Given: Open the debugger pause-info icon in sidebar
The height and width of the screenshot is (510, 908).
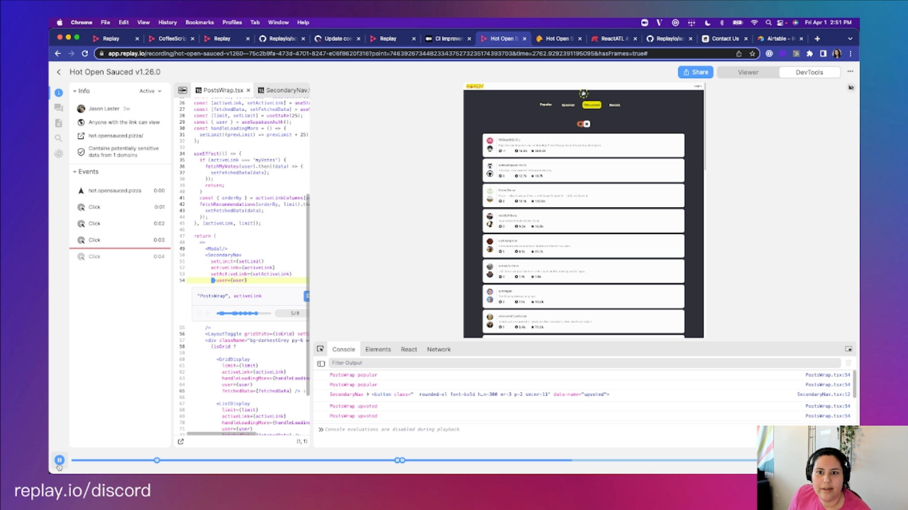Looking at the screenshot, I should [59, 154].
